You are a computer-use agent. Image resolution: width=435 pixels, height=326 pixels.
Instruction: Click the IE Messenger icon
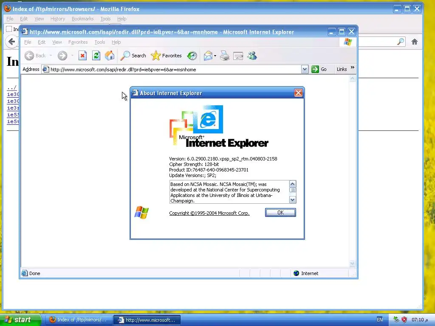pos(252,56)
